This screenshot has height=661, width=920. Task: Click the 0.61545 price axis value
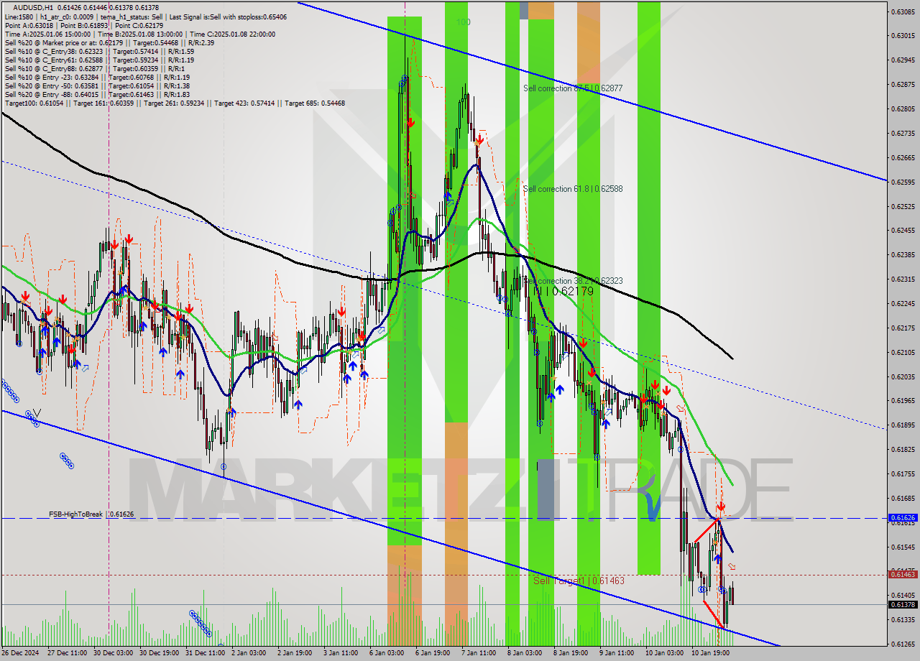pos(902,547)
